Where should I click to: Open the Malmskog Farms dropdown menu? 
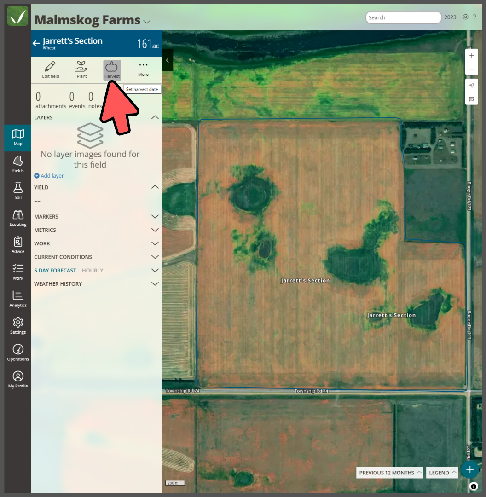point(147,21)
